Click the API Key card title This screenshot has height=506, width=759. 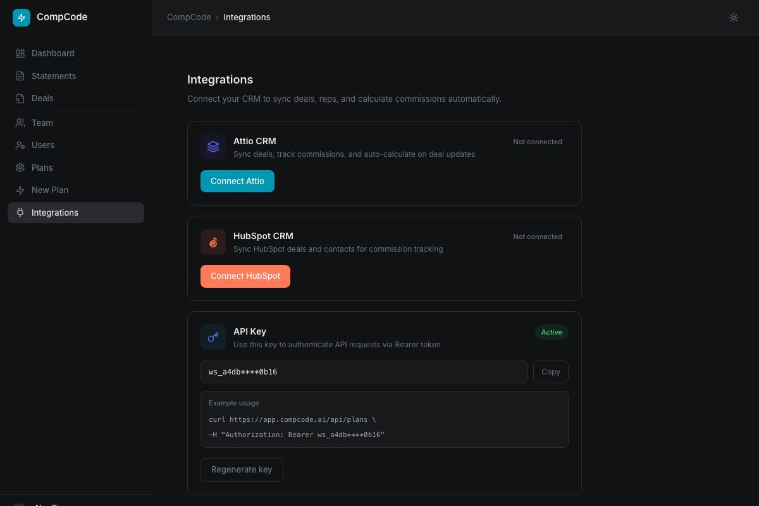point(250,331)
